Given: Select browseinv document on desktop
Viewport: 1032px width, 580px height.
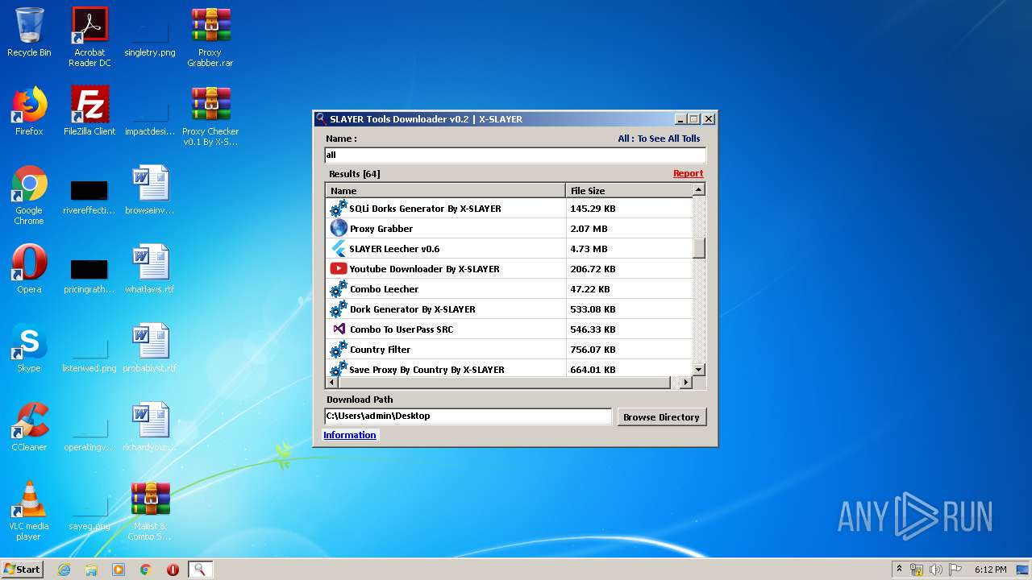Looking at the screenshot, I should (x=150, y=190).
